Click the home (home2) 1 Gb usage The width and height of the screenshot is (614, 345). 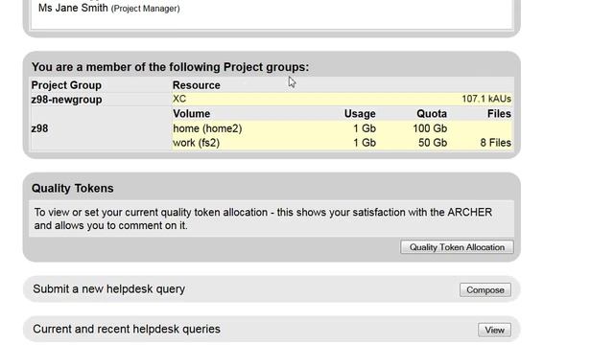coord(365,128)
